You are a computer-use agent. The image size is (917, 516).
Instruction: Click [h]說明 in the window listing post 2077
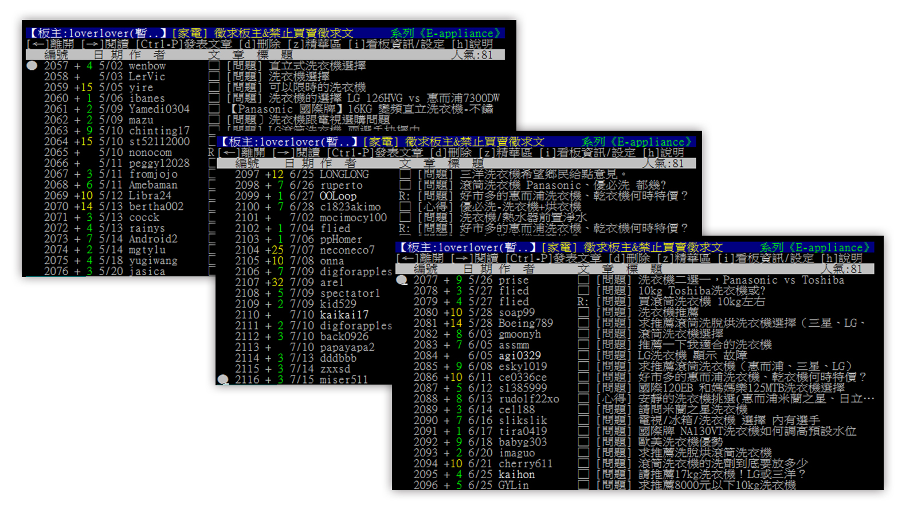[x=842, y=258]
